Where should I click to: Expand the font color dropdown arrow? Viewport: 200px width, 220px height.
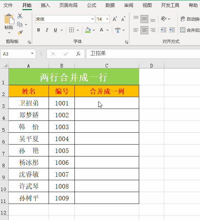click(x=107, y=30)
